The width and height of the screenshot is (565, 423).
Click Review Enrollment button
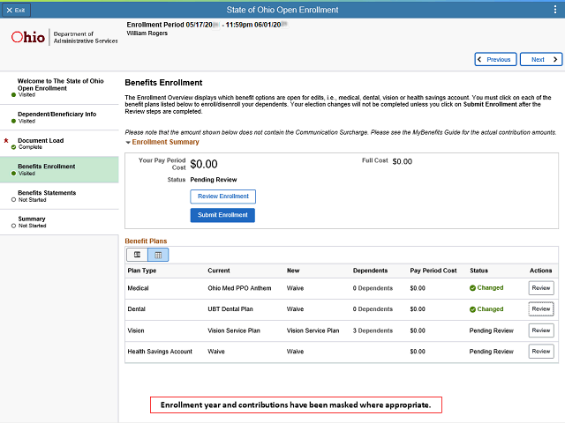pyautogui.click(x=223, y=197)
